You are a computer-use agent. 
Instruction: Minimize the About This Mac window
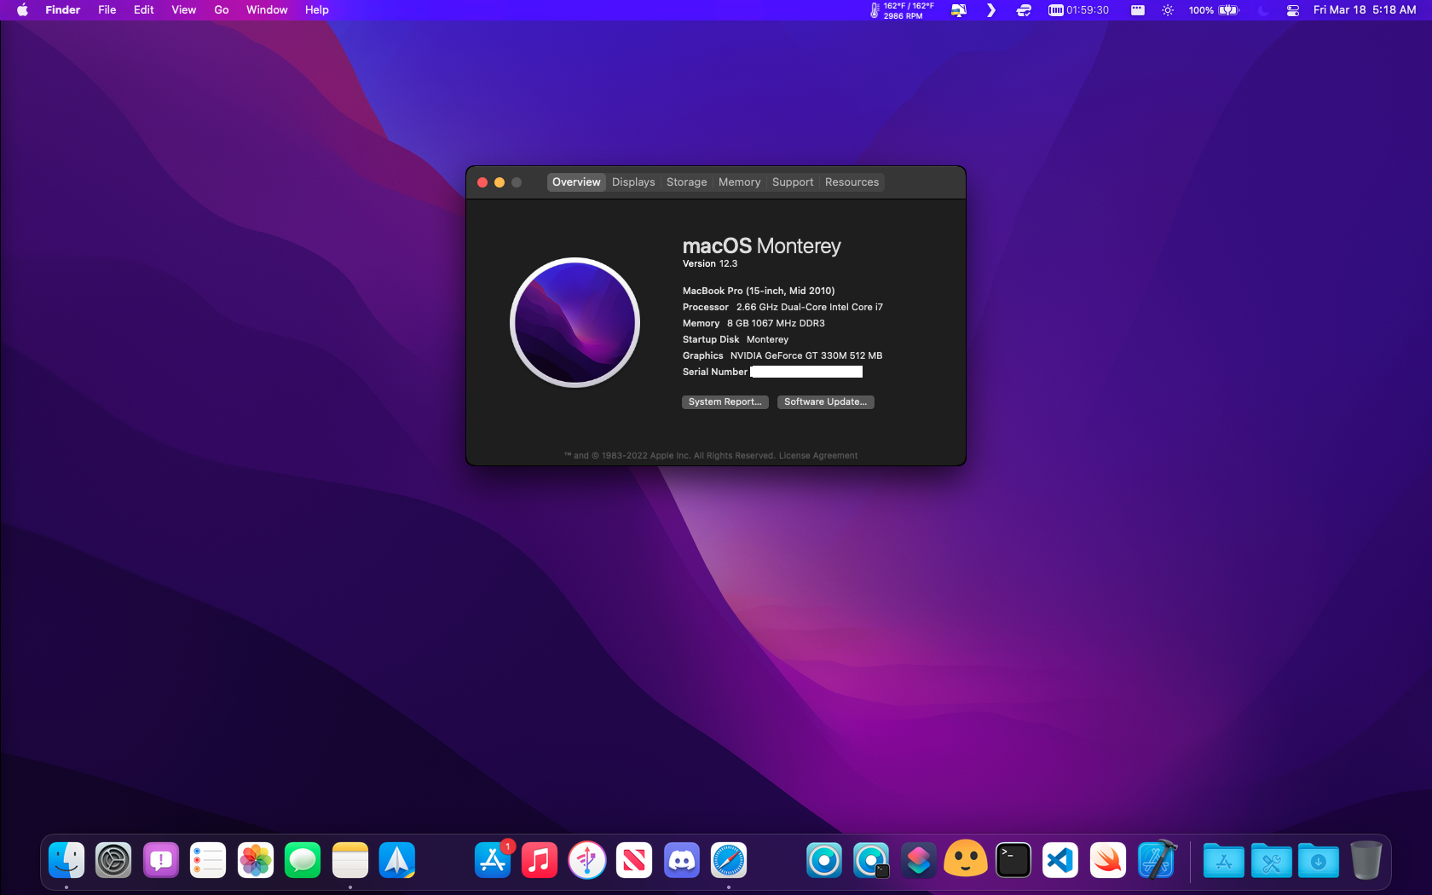click(x=499, y=182)
